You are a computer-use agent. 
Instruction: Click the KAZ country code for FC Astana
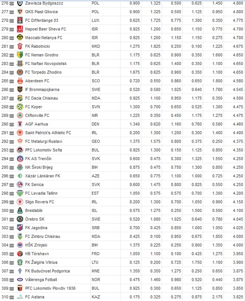(96, 297)
